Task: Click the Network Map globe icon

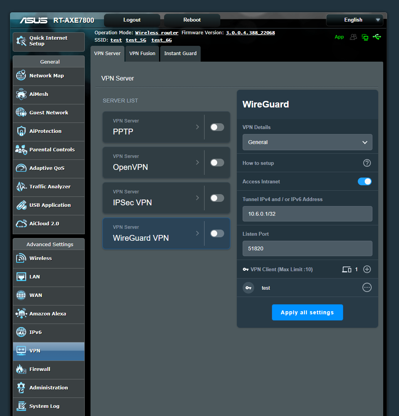Action: 21,75
